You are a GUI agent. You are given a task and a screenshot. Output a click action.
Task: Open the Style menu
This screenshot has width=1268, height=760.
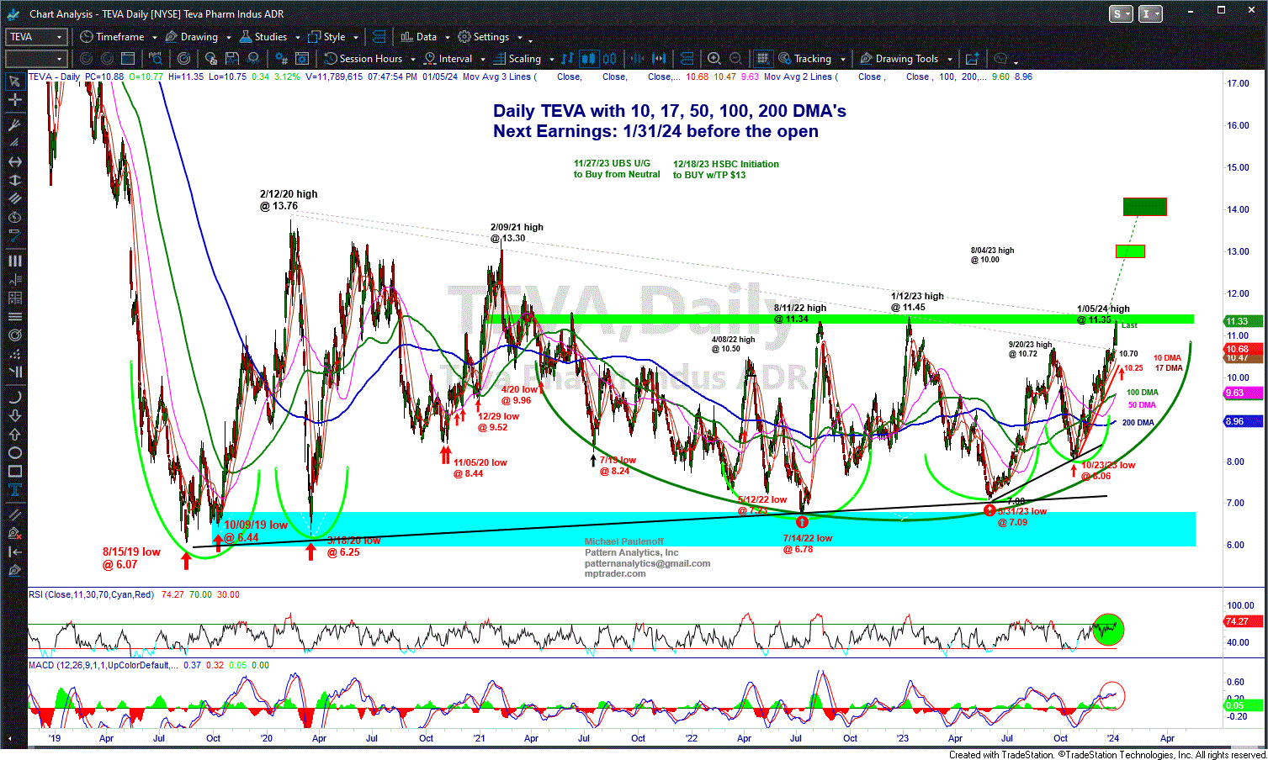[x=327, y=37]
